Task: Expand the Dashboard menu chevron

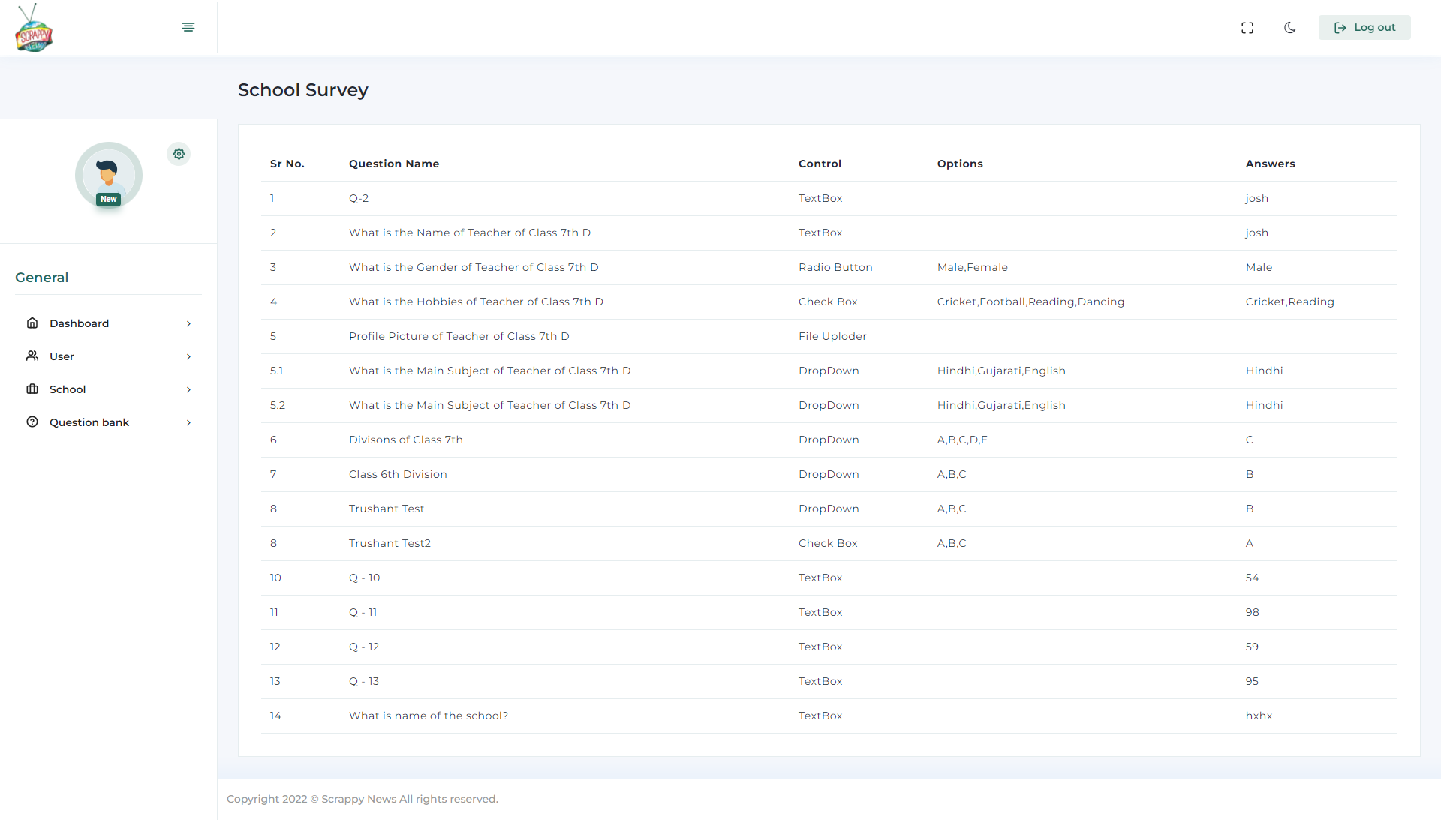Action: [x=188, y=324]
